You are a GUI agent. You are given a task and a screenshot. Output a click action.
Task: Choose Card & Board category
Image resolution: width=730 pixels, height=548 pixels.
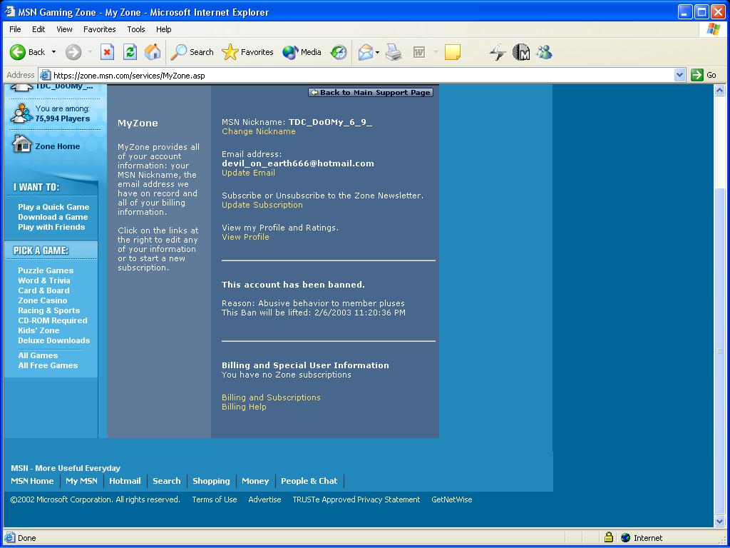[43, 291]
